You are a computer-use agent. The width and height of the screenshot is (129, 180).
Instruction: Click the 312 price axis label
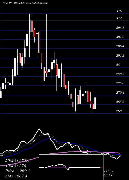(x=119, y=18)
